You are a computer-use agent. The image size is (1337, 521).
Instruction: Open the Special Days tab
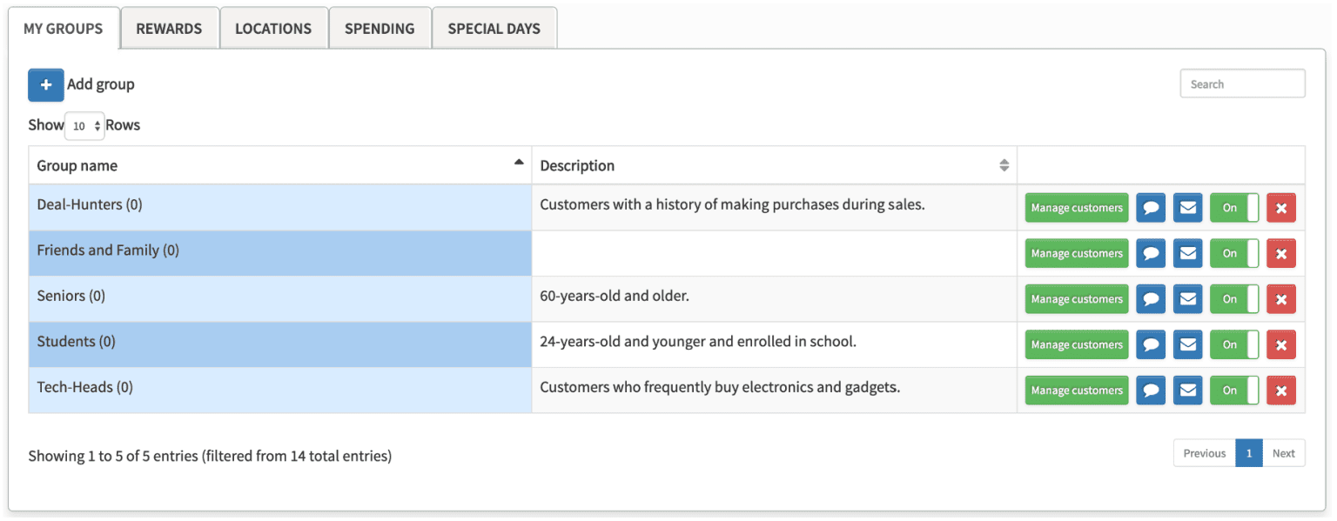pyautogui.click(x=494, y=29)
